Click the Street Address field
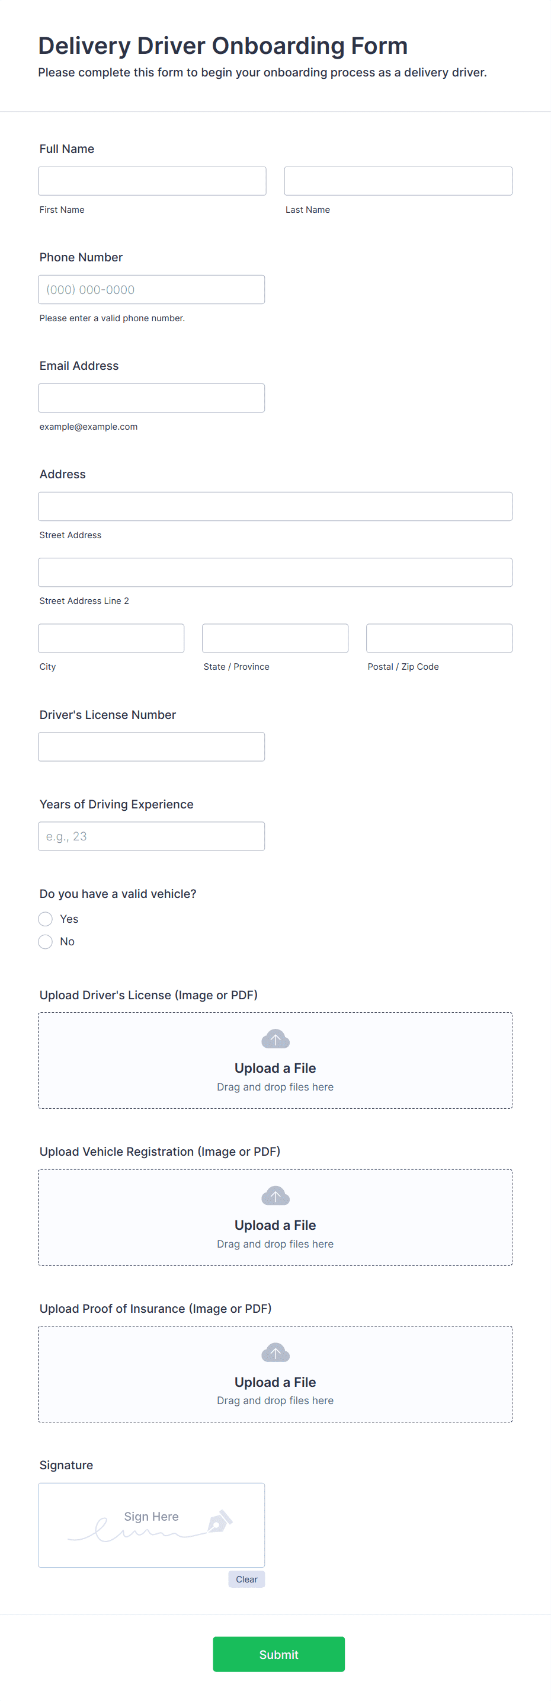The width and height of the screenshot is (551, 1701). tap(275, 507)
